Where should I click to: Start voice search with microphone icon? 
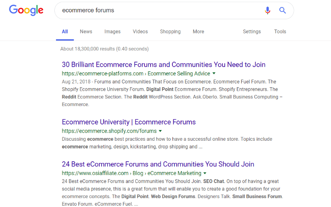267,10
